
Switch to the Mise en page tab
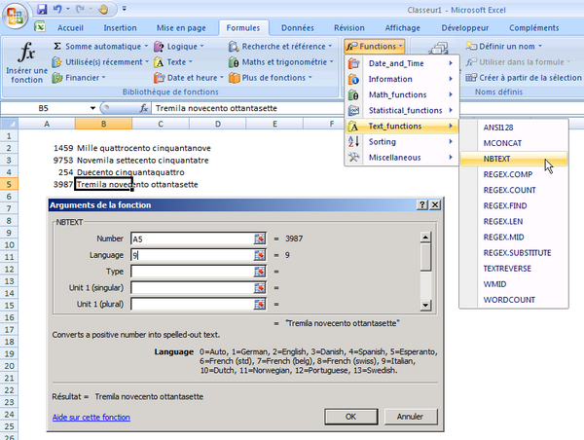181,28
